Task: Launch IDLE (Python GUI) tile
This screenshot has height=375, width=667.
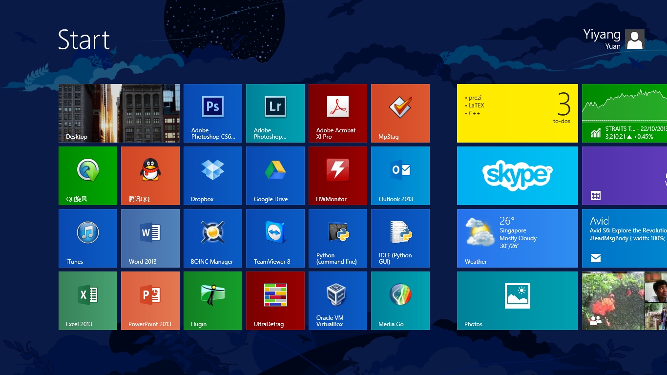Action: pos(400,238)
